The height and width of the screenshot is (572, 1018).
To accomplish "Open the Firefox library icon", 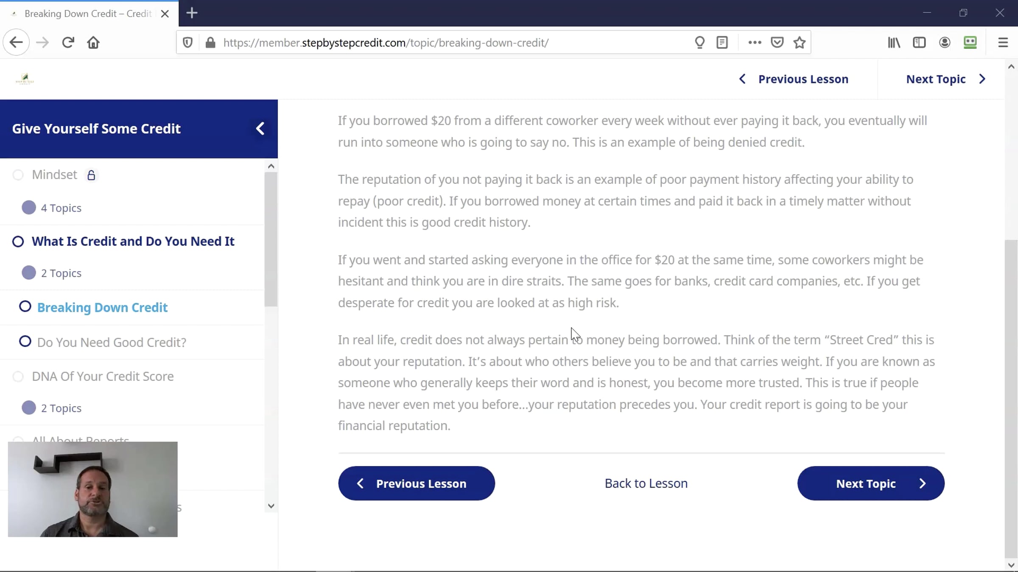I will coord(894,42).
